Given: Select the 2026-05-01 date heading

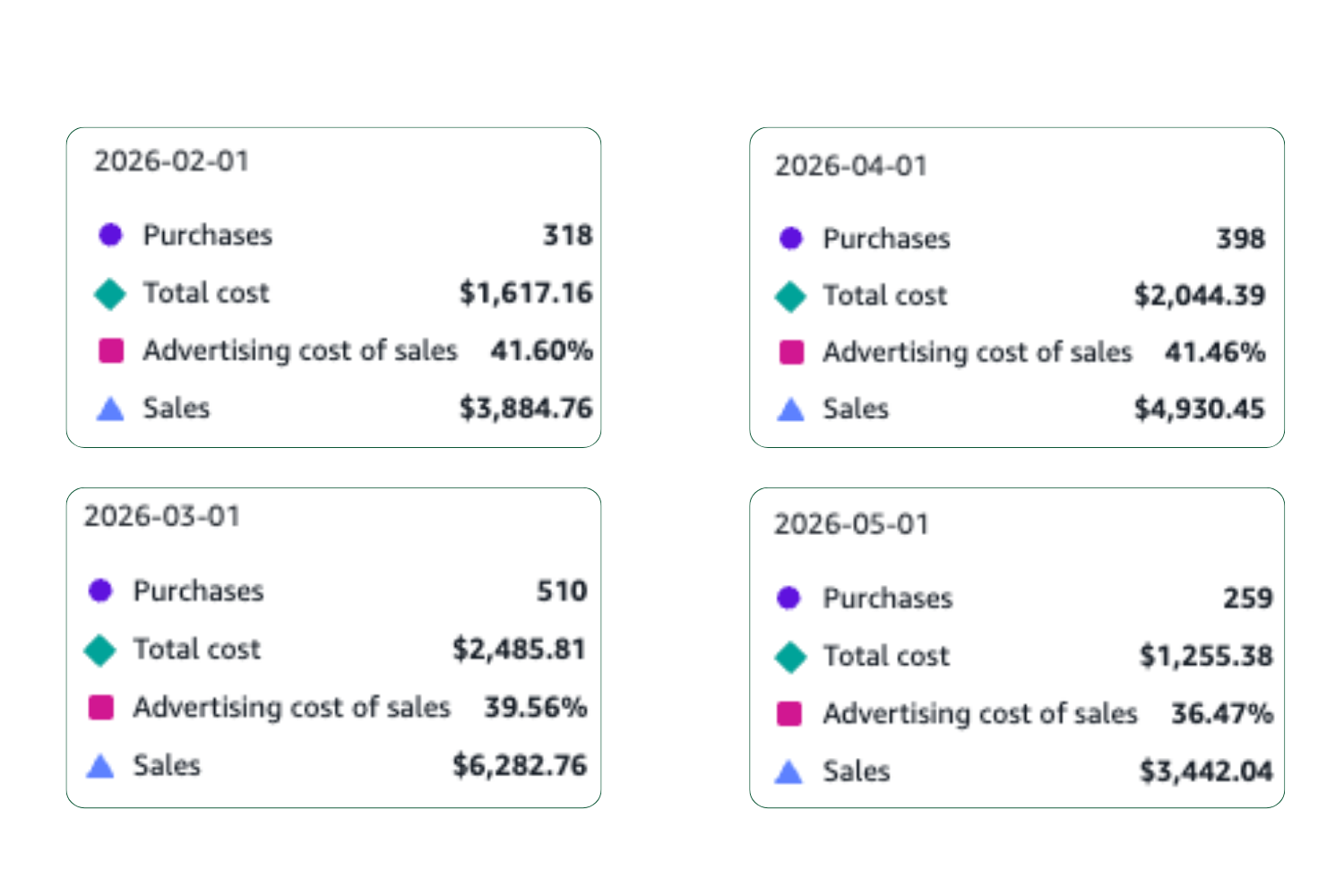Looking at the screenshot, I should [x=852, y=524].
